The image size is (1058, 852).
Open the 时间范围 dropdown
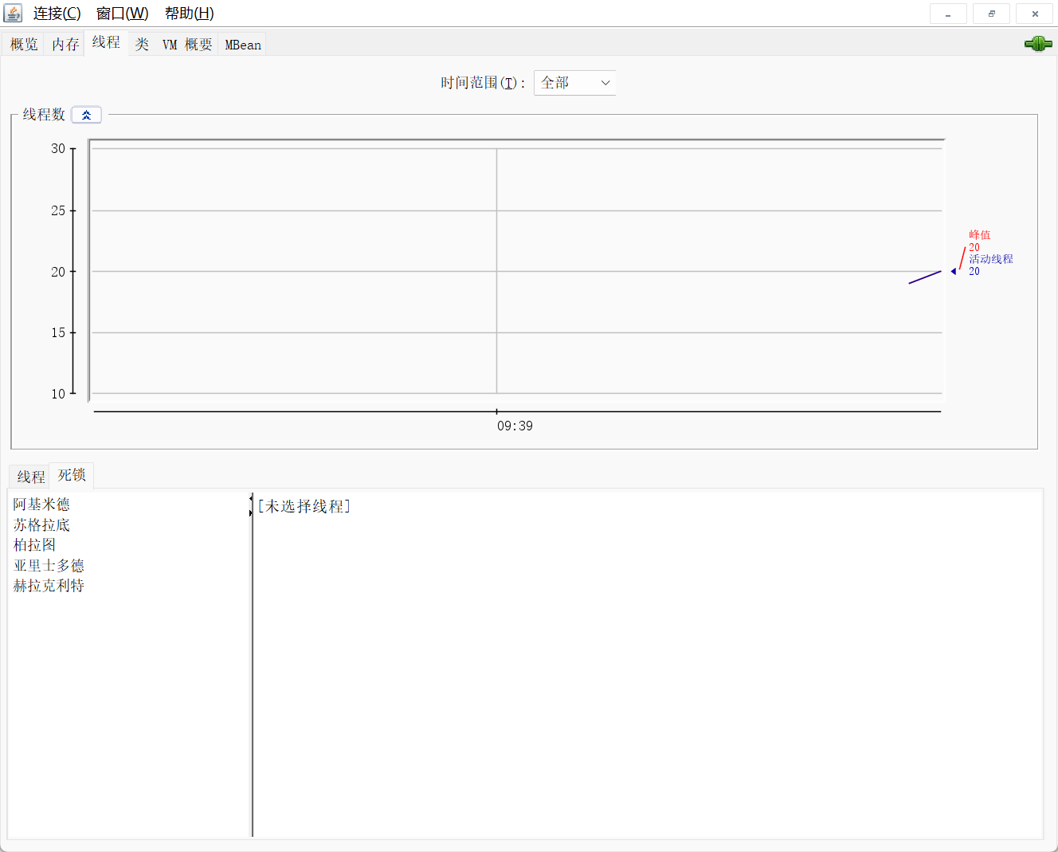(574, 83)
